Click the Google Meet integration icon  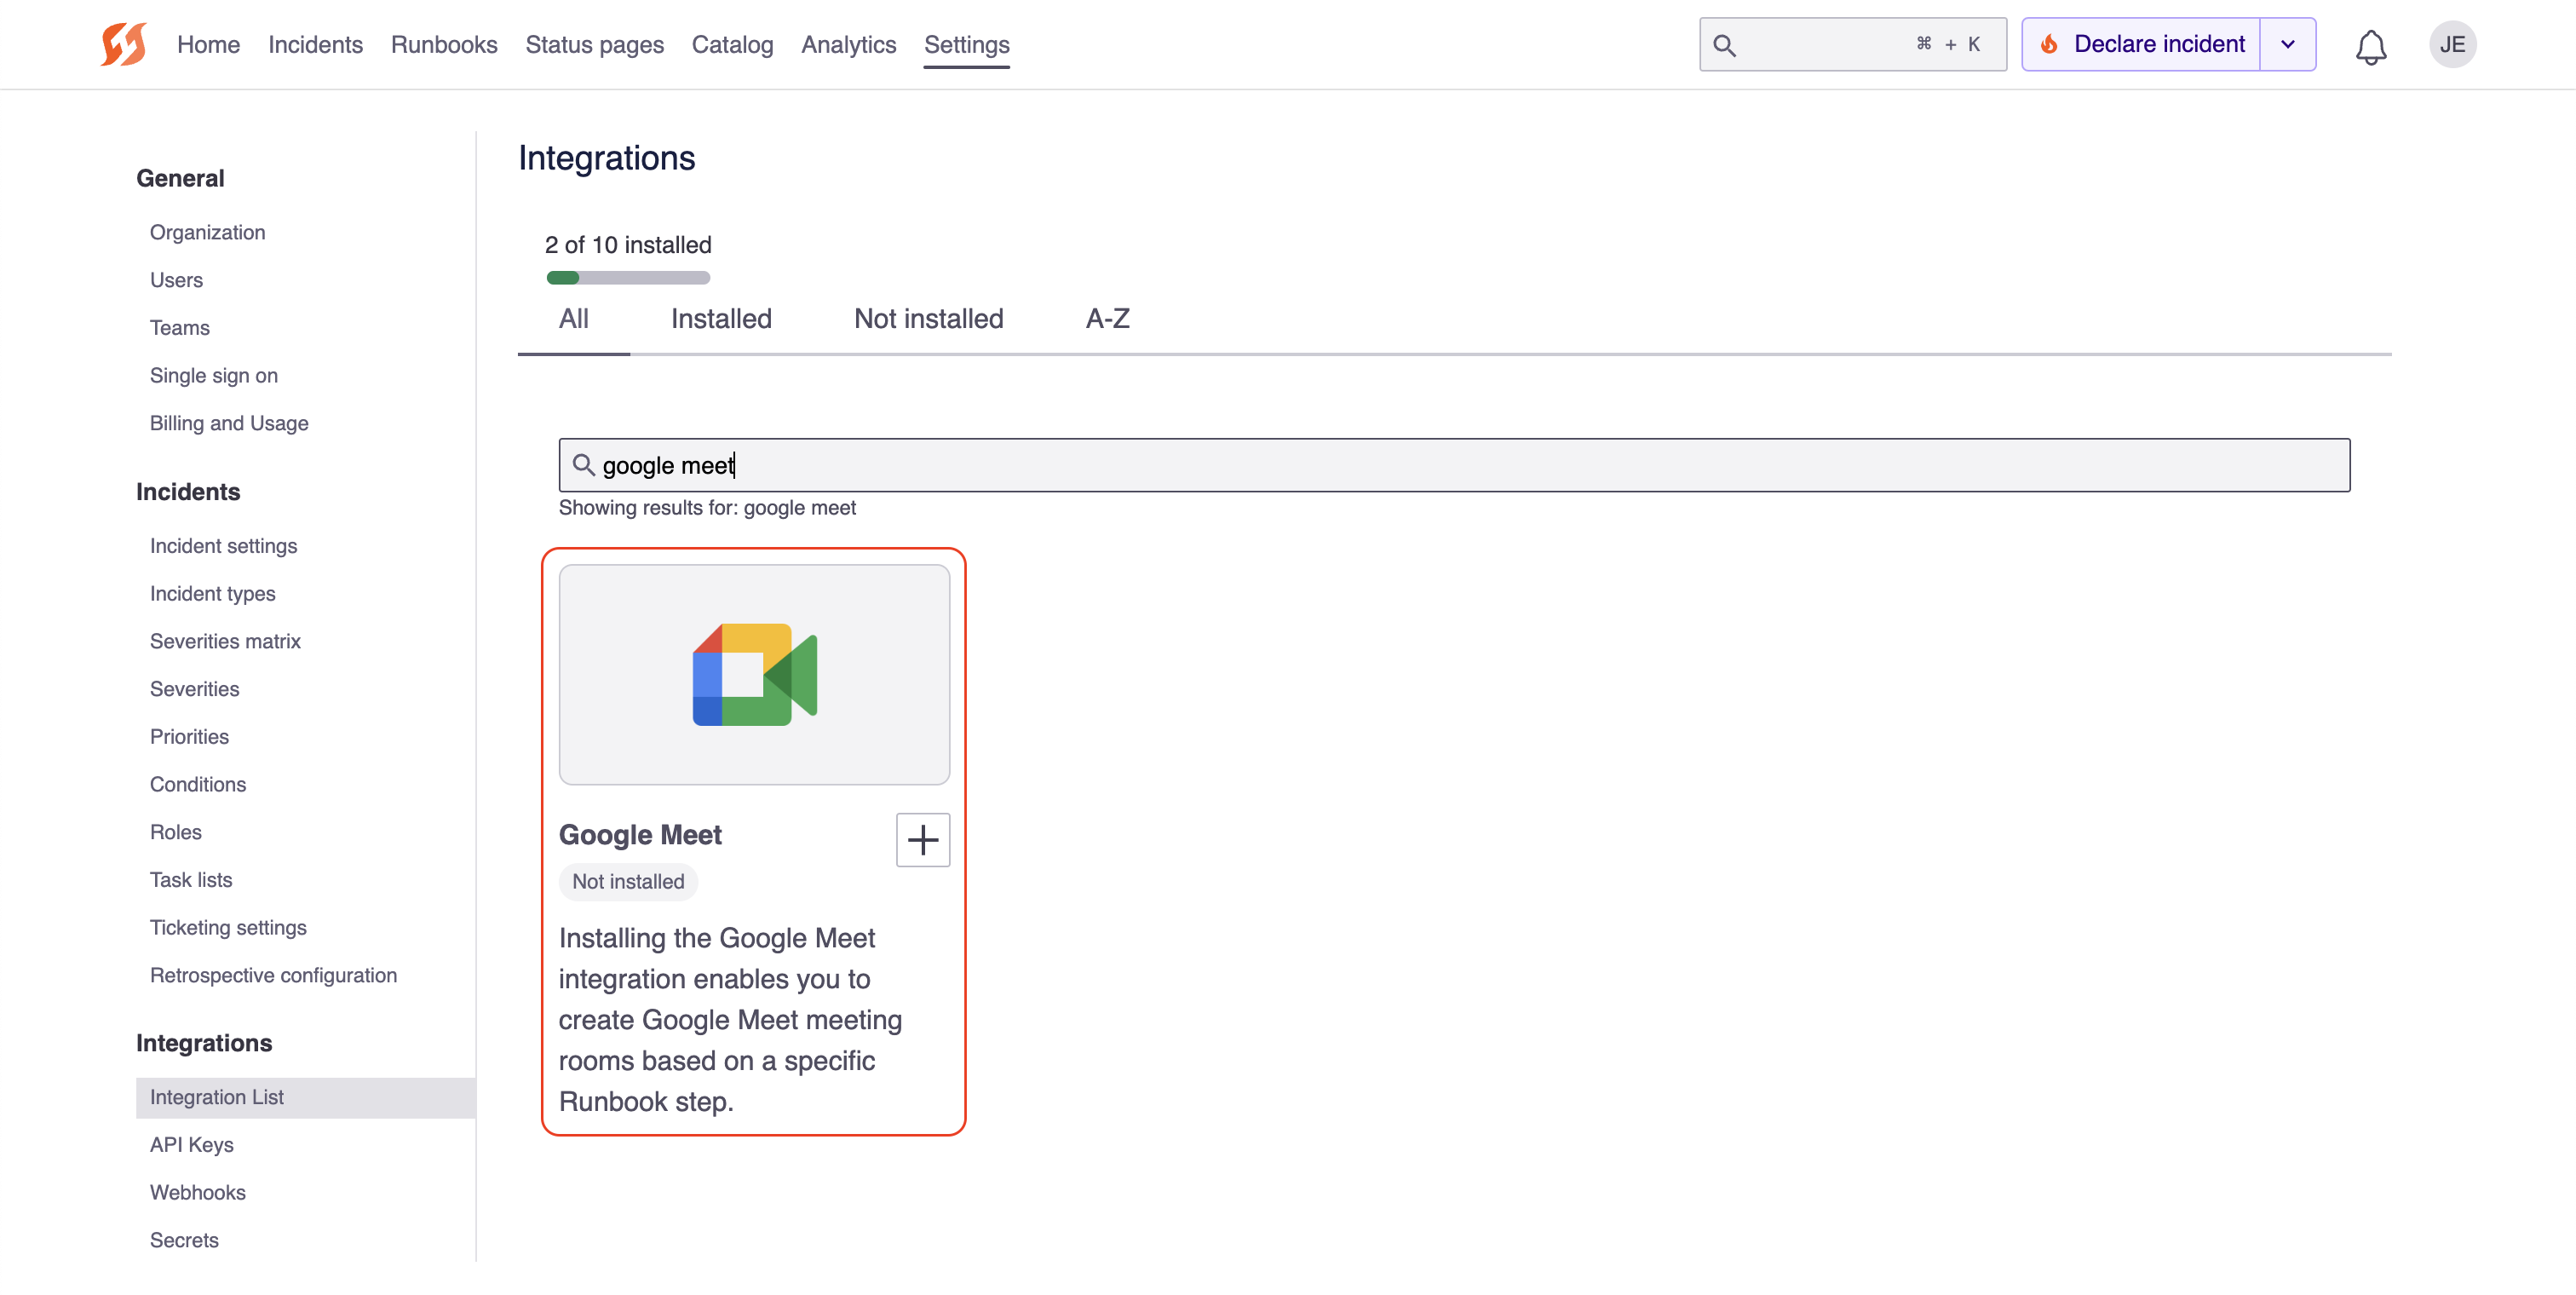[755, 676]
